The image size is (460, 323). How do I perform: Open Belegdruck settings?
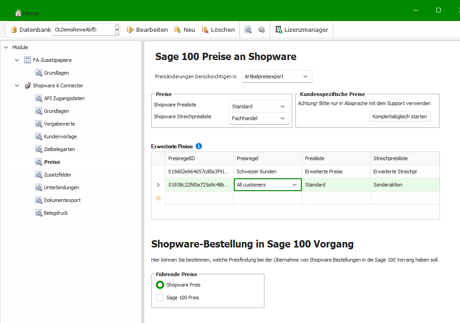(56, 213)
